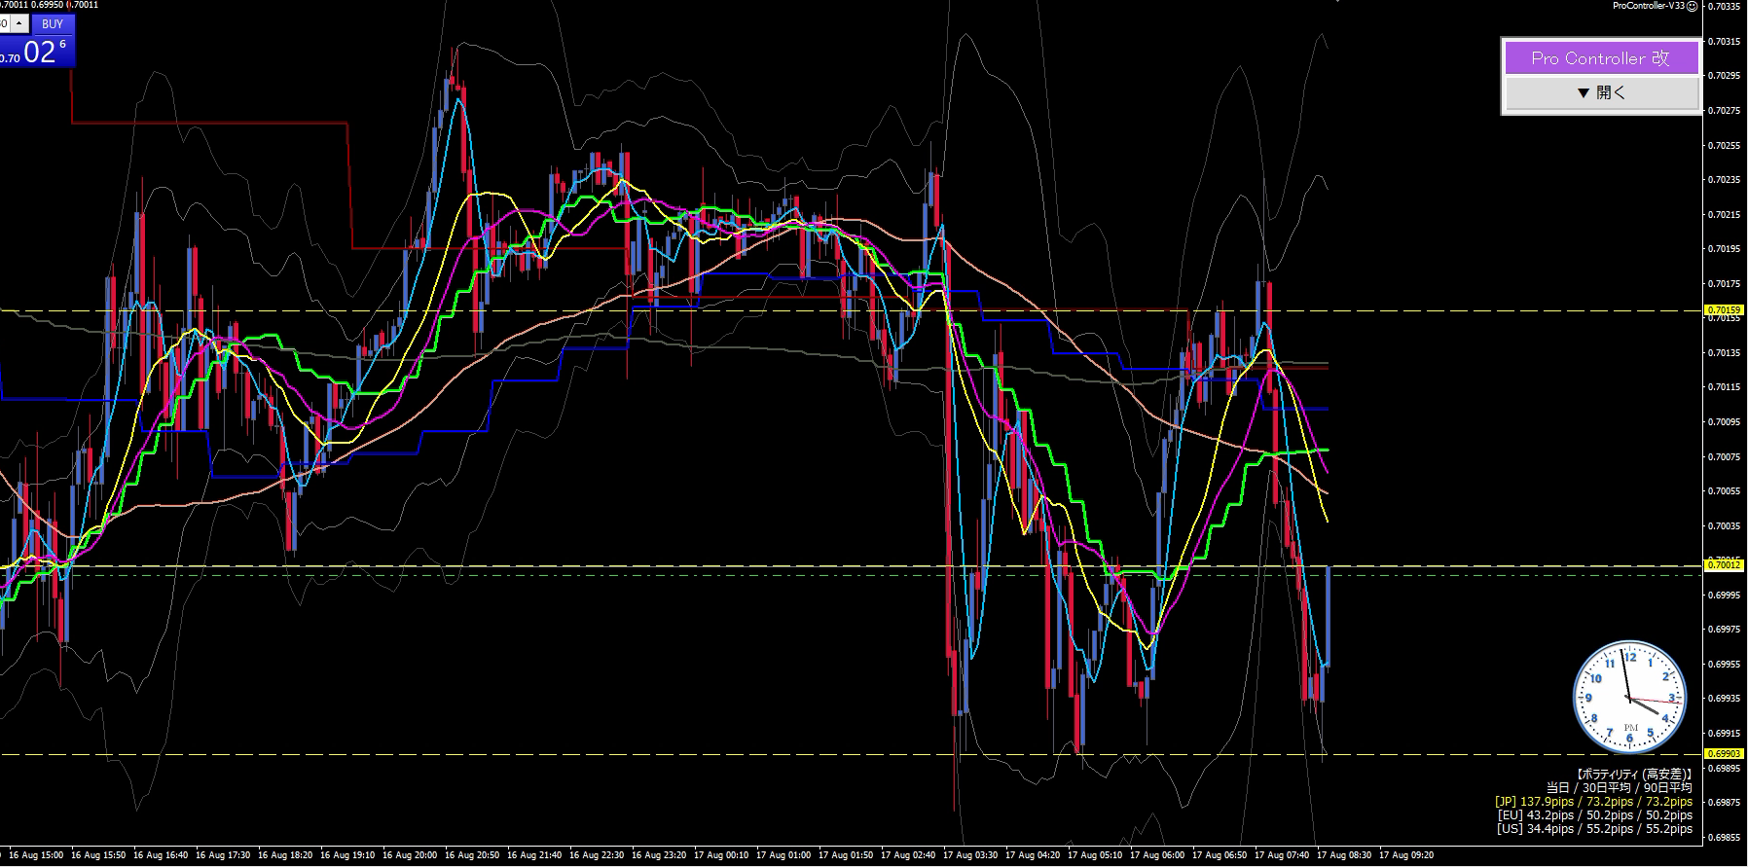Expand the panel with the ▼ 開く button

(x=1601, y=93)
